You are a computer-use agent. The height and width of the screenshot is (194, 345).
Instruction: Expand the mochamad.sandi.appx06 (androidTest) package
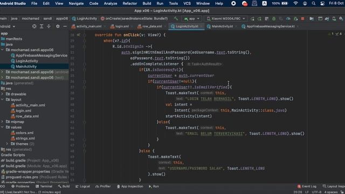(2, 72)
